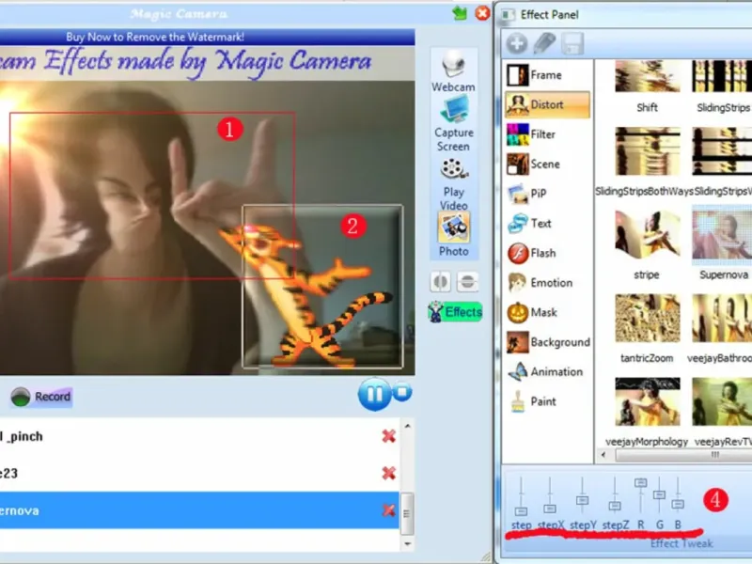Select the highlighted ernova effect row
Screen dimensions: 752x564
[199, 510]
